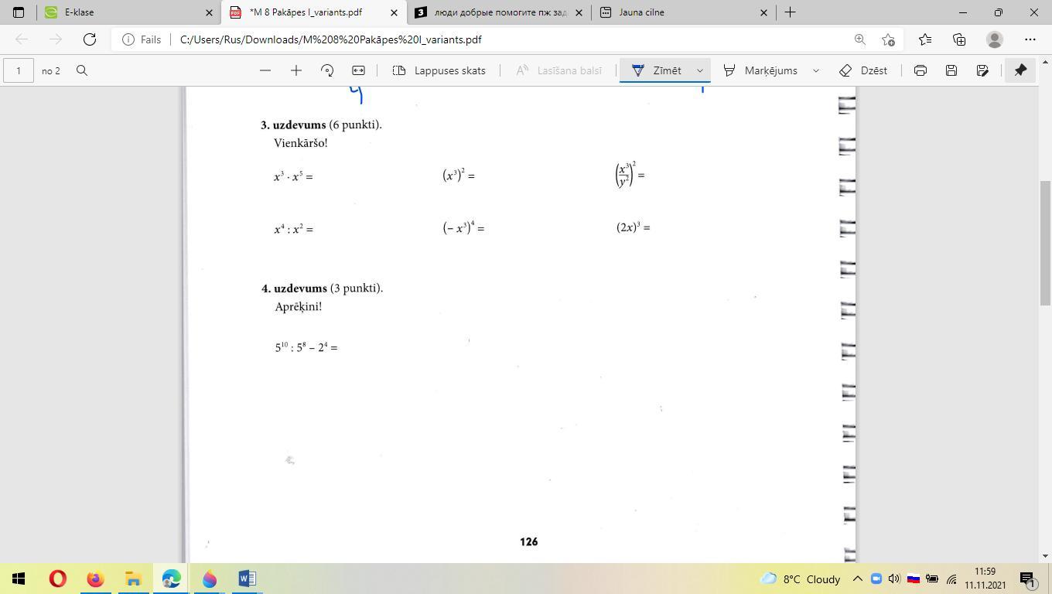
Task: Expand the Zīmēt pen options dropdown
Action: pyautogui.click(x=700, y=70)
